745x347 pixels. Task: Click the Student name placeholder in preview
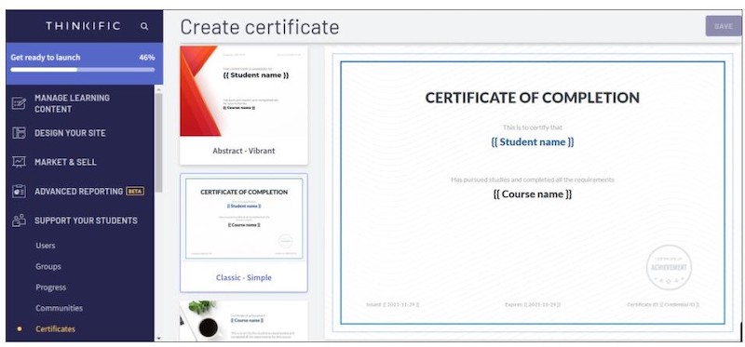click(532, 142)
